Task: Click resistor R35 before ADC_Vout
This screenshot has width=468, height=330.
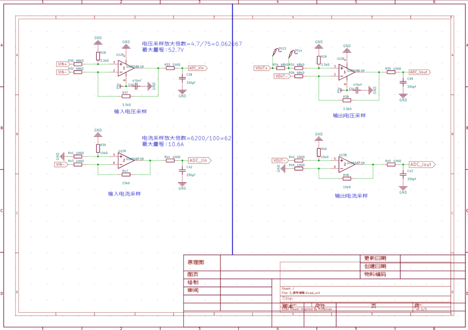Action: pos(391,72)
